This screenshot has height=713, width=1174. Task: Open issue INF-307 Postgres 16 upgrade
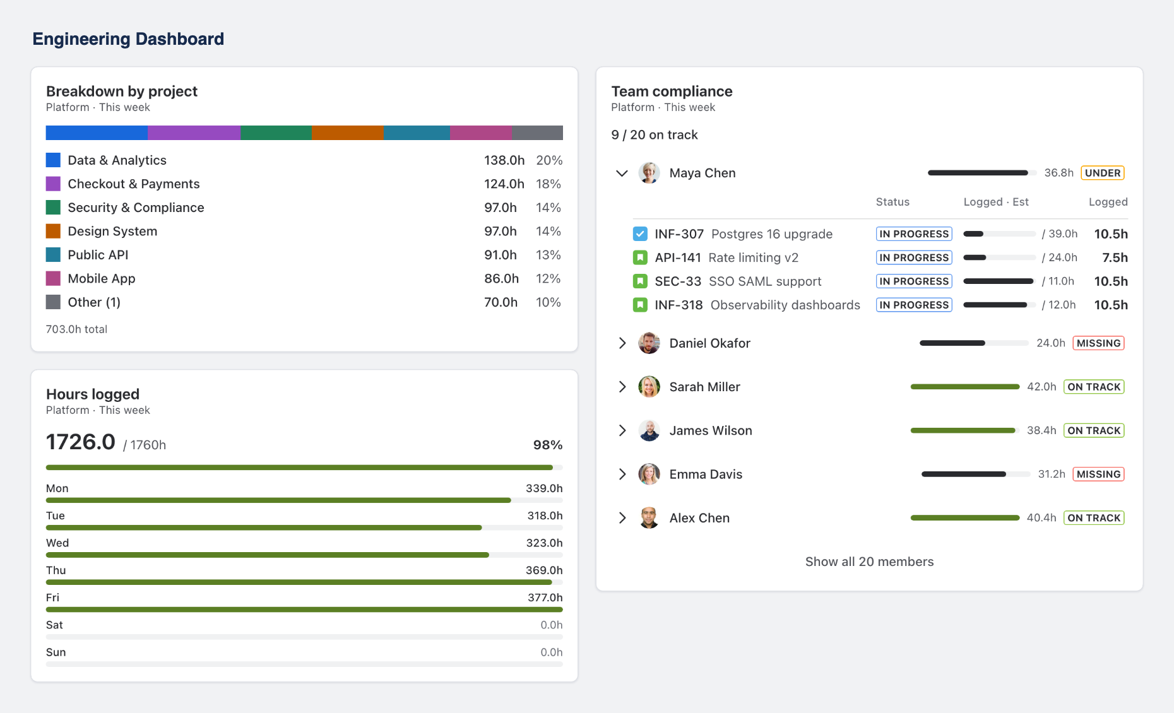coord(744,234)
